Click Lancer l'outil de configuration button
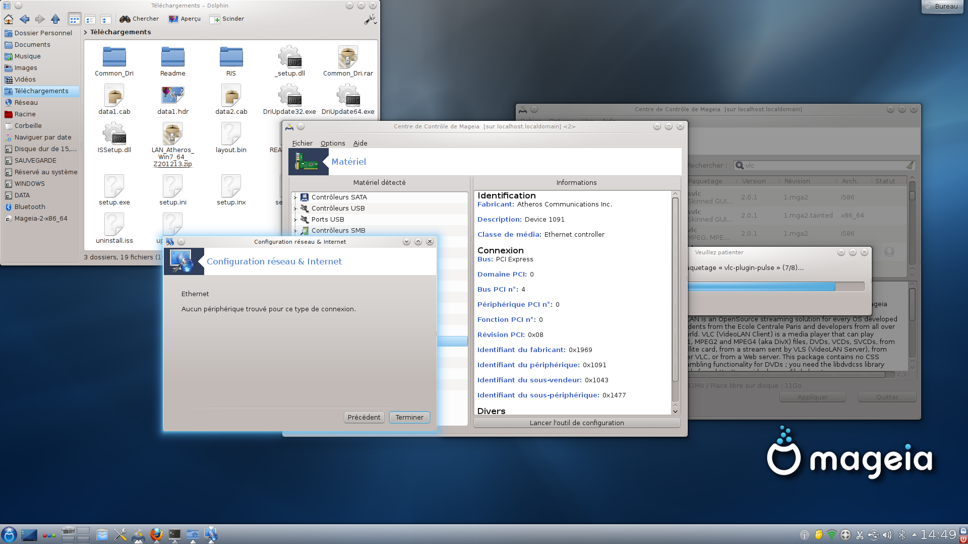968x544 pixels. pyautogui.click(x=577, y=423)
